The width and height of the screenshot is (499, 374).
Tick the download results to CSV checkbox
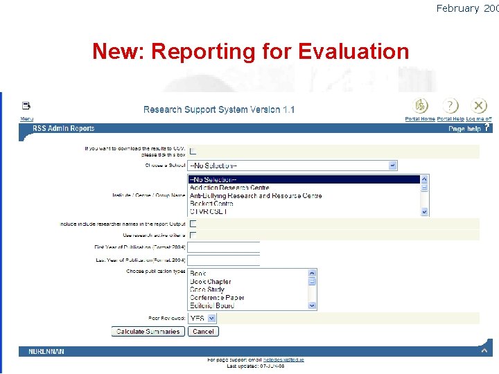click(193, 151)
